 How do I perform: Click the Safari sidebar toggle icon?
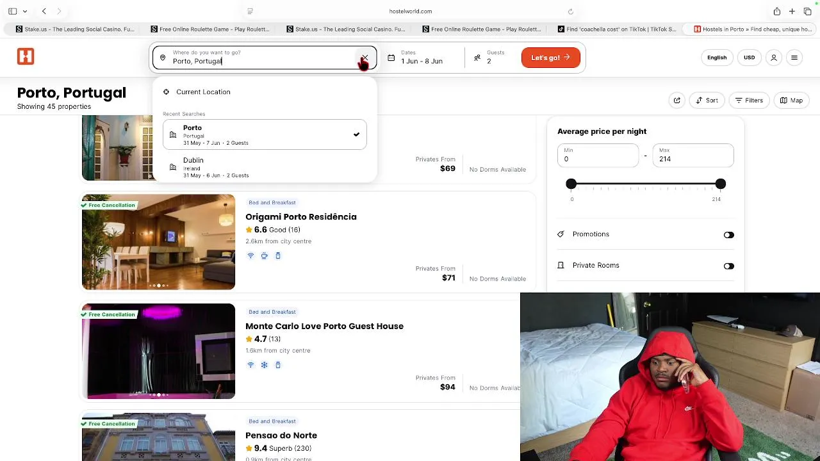[12, 12]
